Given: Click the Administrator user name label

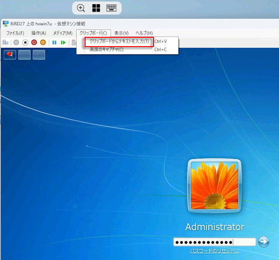Looking at the screenshot, I should pos(215,227).
